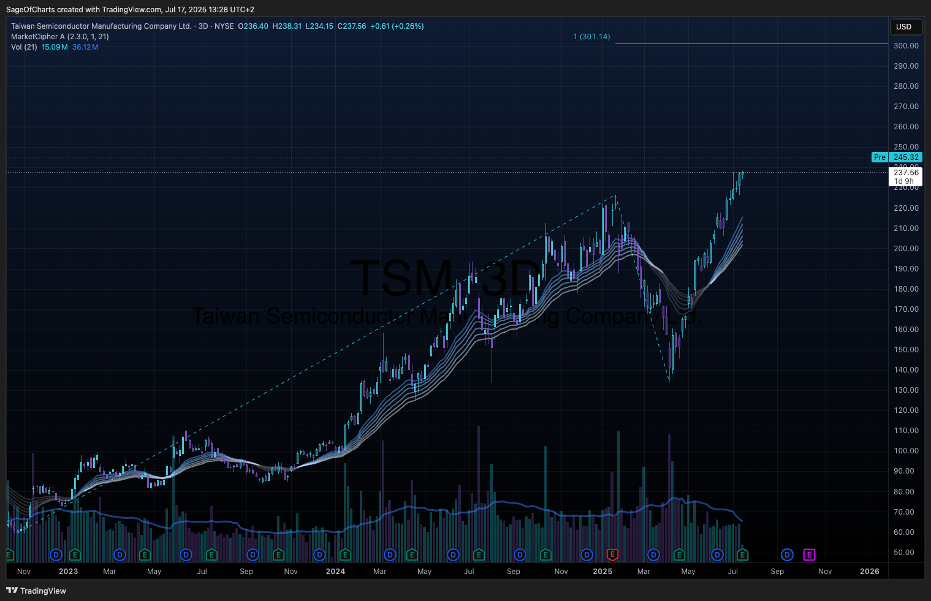Select the dividend marker for June 2025

717,555
